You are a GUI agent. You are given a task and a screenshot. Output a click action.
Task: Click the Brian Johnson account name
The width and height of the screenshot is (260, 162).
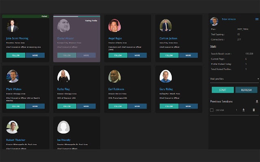(229, 19)
